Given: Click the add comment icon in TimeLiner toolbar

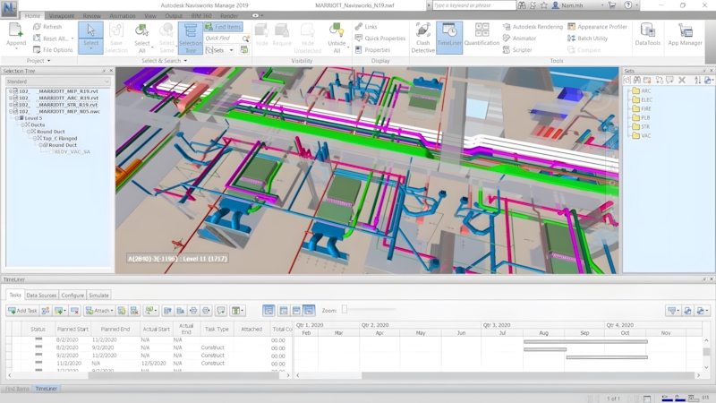Looking at the screenshot, I should tap(221, 311).
